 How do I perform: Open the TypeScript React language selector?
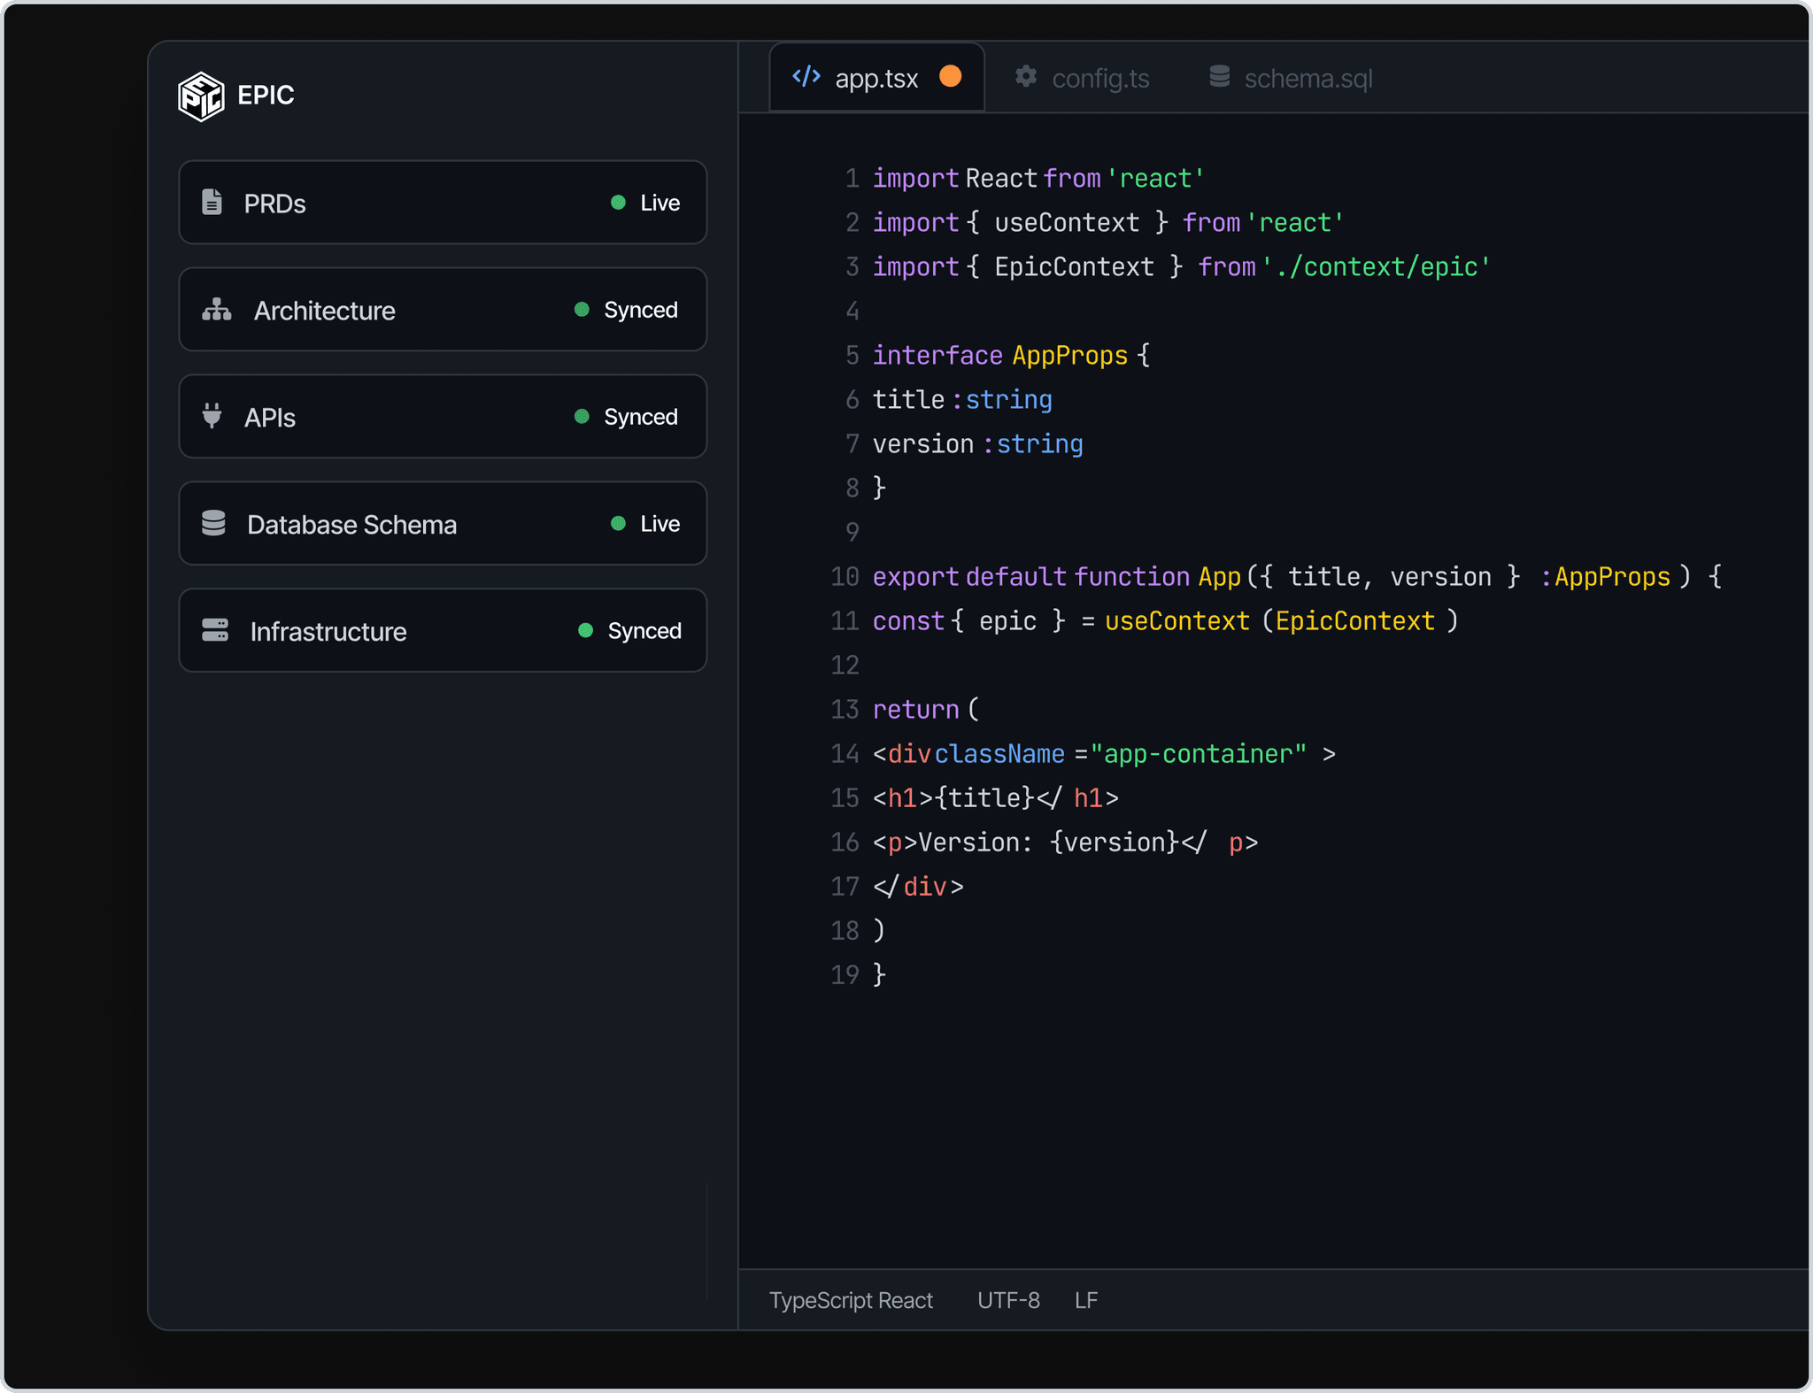pos(850,1300)
